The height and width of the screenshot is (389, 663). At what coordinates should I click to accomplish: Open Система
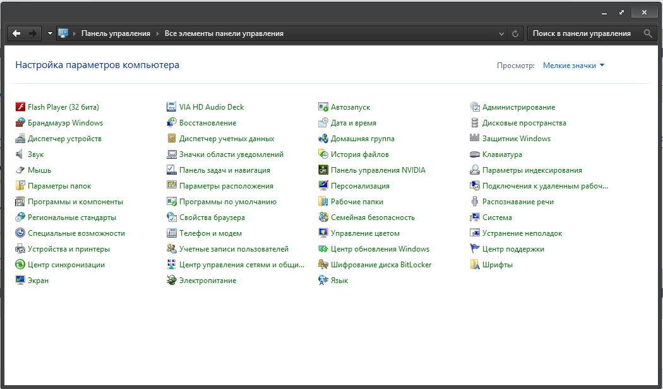point(497,218)
